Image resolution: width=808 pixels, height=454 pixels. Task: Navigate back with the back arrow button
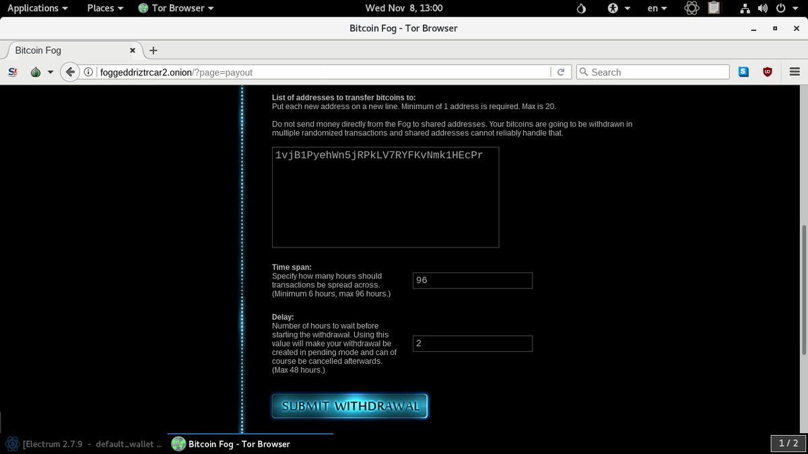tap(70, 71)
